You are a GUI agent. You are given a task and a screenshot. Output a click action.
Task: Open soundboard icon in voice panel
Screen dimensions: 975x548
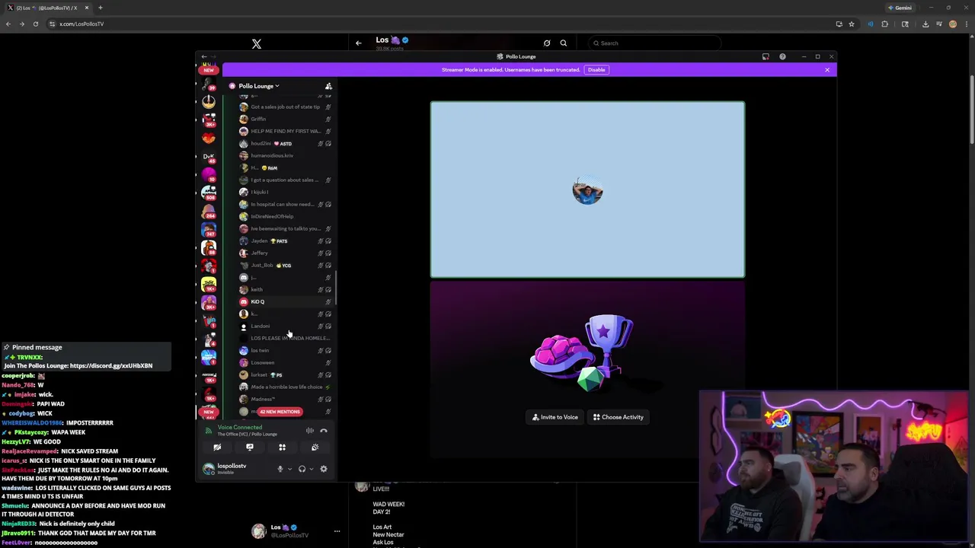coord(315,448)
